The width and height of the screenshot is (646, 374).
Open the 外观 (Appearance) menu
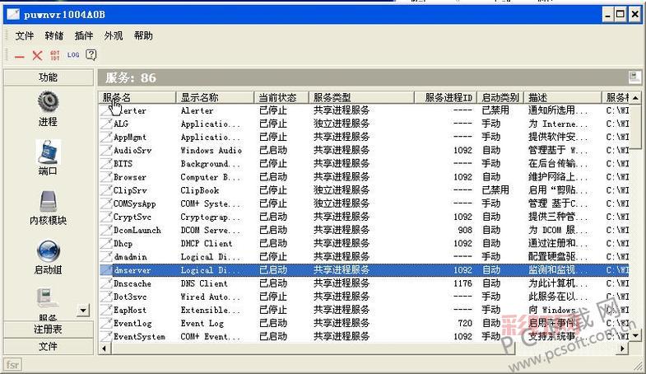(x=114, y=35)
